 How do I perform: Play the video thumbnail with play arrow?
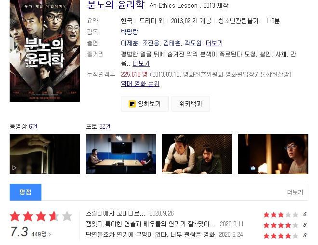(x=45, y=154)
